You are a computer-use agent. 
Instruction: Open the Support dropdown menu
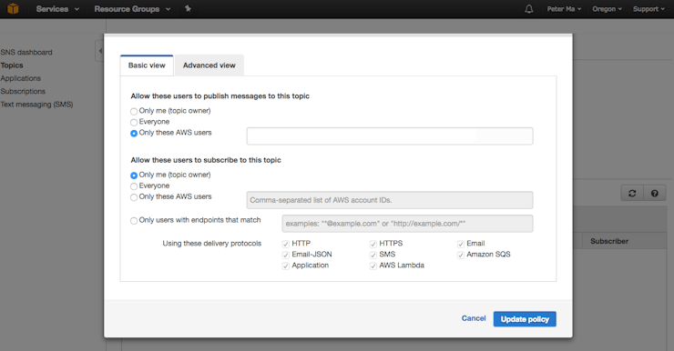pyautogui.click(x=648, y=9)
